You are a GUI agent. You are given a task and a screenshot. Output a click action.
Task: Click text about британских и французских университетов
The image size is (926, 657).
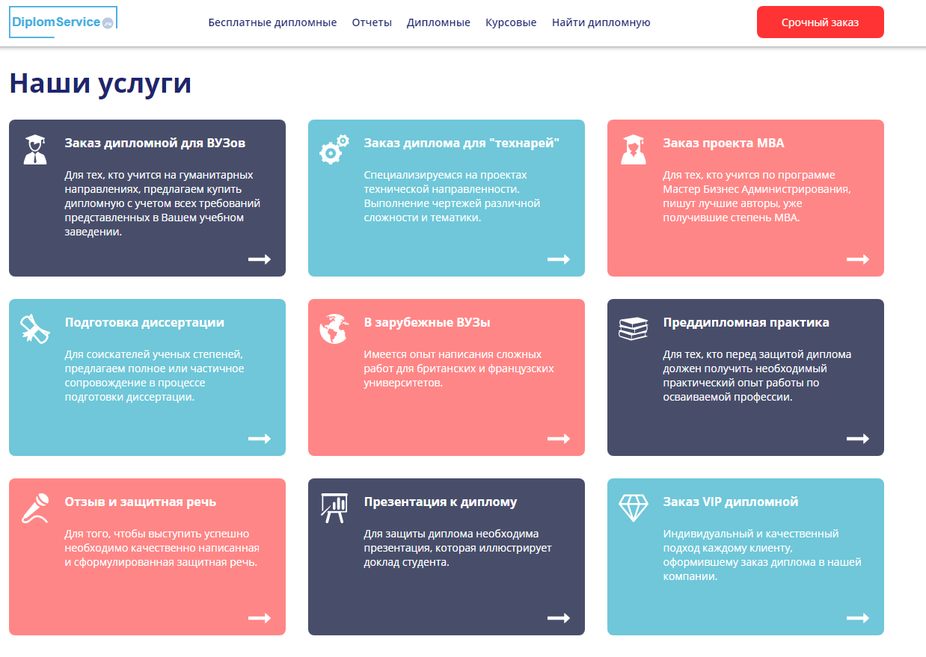tap(459, 368)
